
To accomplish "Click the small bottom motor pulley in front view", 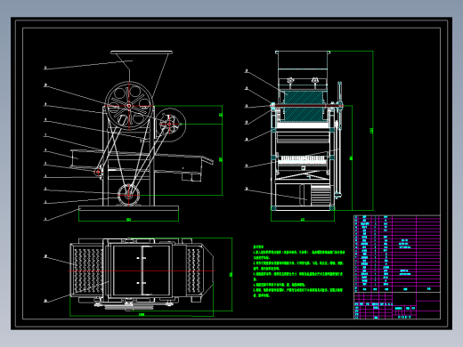I will pyautogui.click(x=128, y=195).
